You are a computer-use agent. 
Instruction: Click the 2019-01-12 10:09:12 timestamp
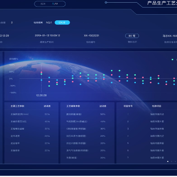(47, 35)
